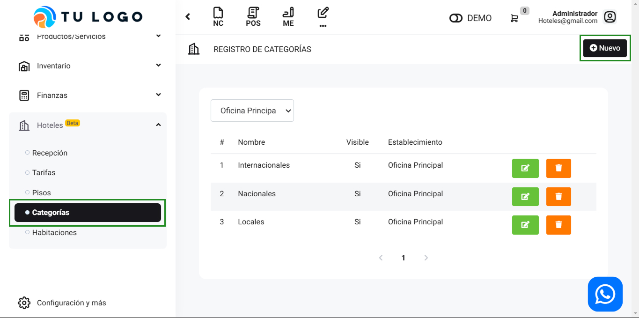Toggle the DEMO mode switch
Screen dimensions: 639x318
point(455,18)
